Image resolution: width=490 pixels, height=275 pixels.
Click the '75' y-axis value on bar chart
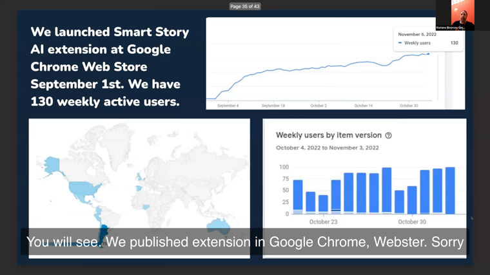coord(286,179)
